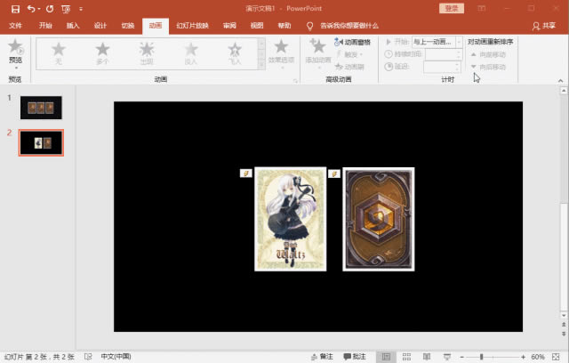Click the Undo arrow in title bar
The image size is (569, 363).
point(31,8)
